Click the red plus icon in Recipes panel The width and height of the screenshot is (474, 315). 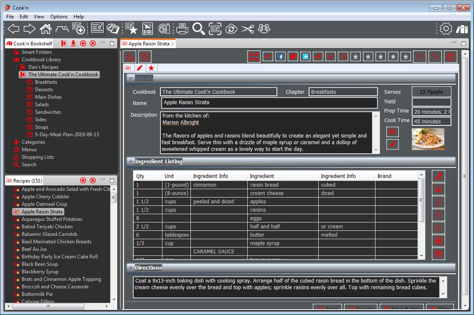(83, 180)
